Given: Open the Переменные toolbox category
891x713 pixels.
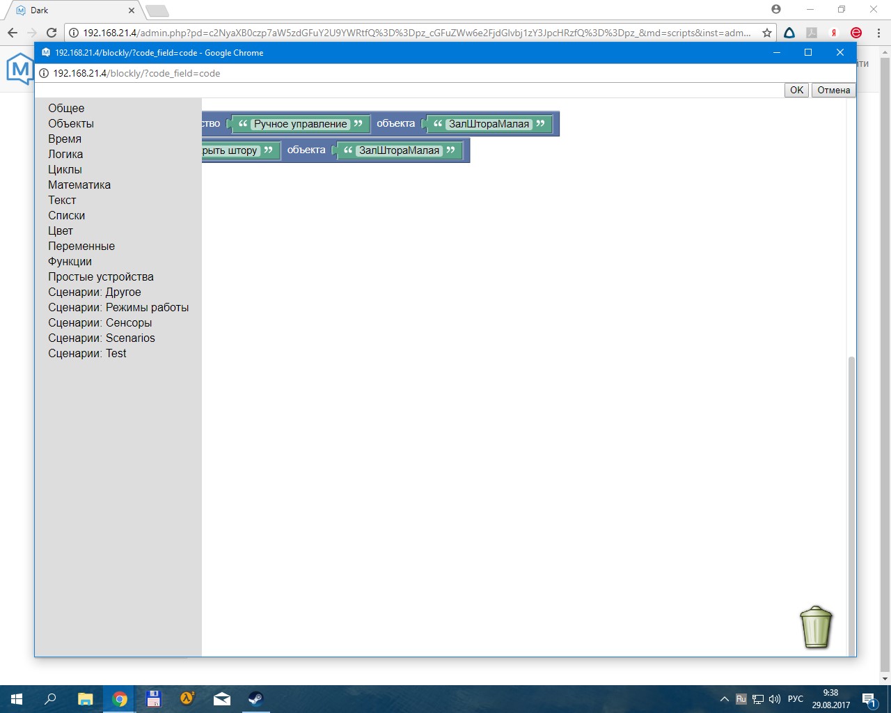Looking at the screenshot, I should click(x=81, y=246).
